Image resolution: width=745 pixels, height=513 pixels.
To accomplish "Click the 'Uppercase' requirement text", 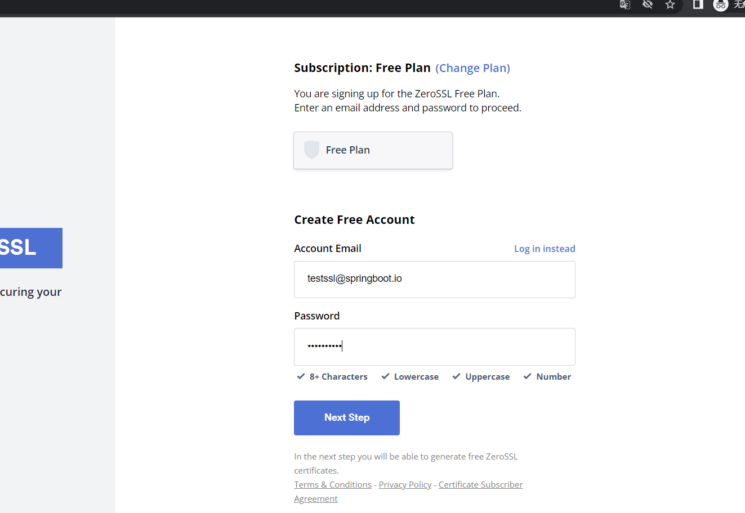I will tap(488, 377).
